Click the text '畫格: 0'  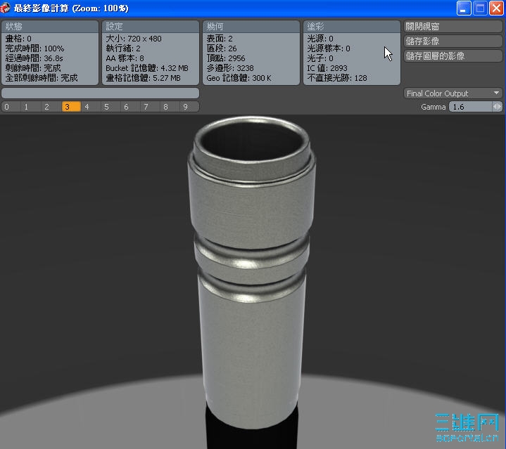click(x=18, y=39)
